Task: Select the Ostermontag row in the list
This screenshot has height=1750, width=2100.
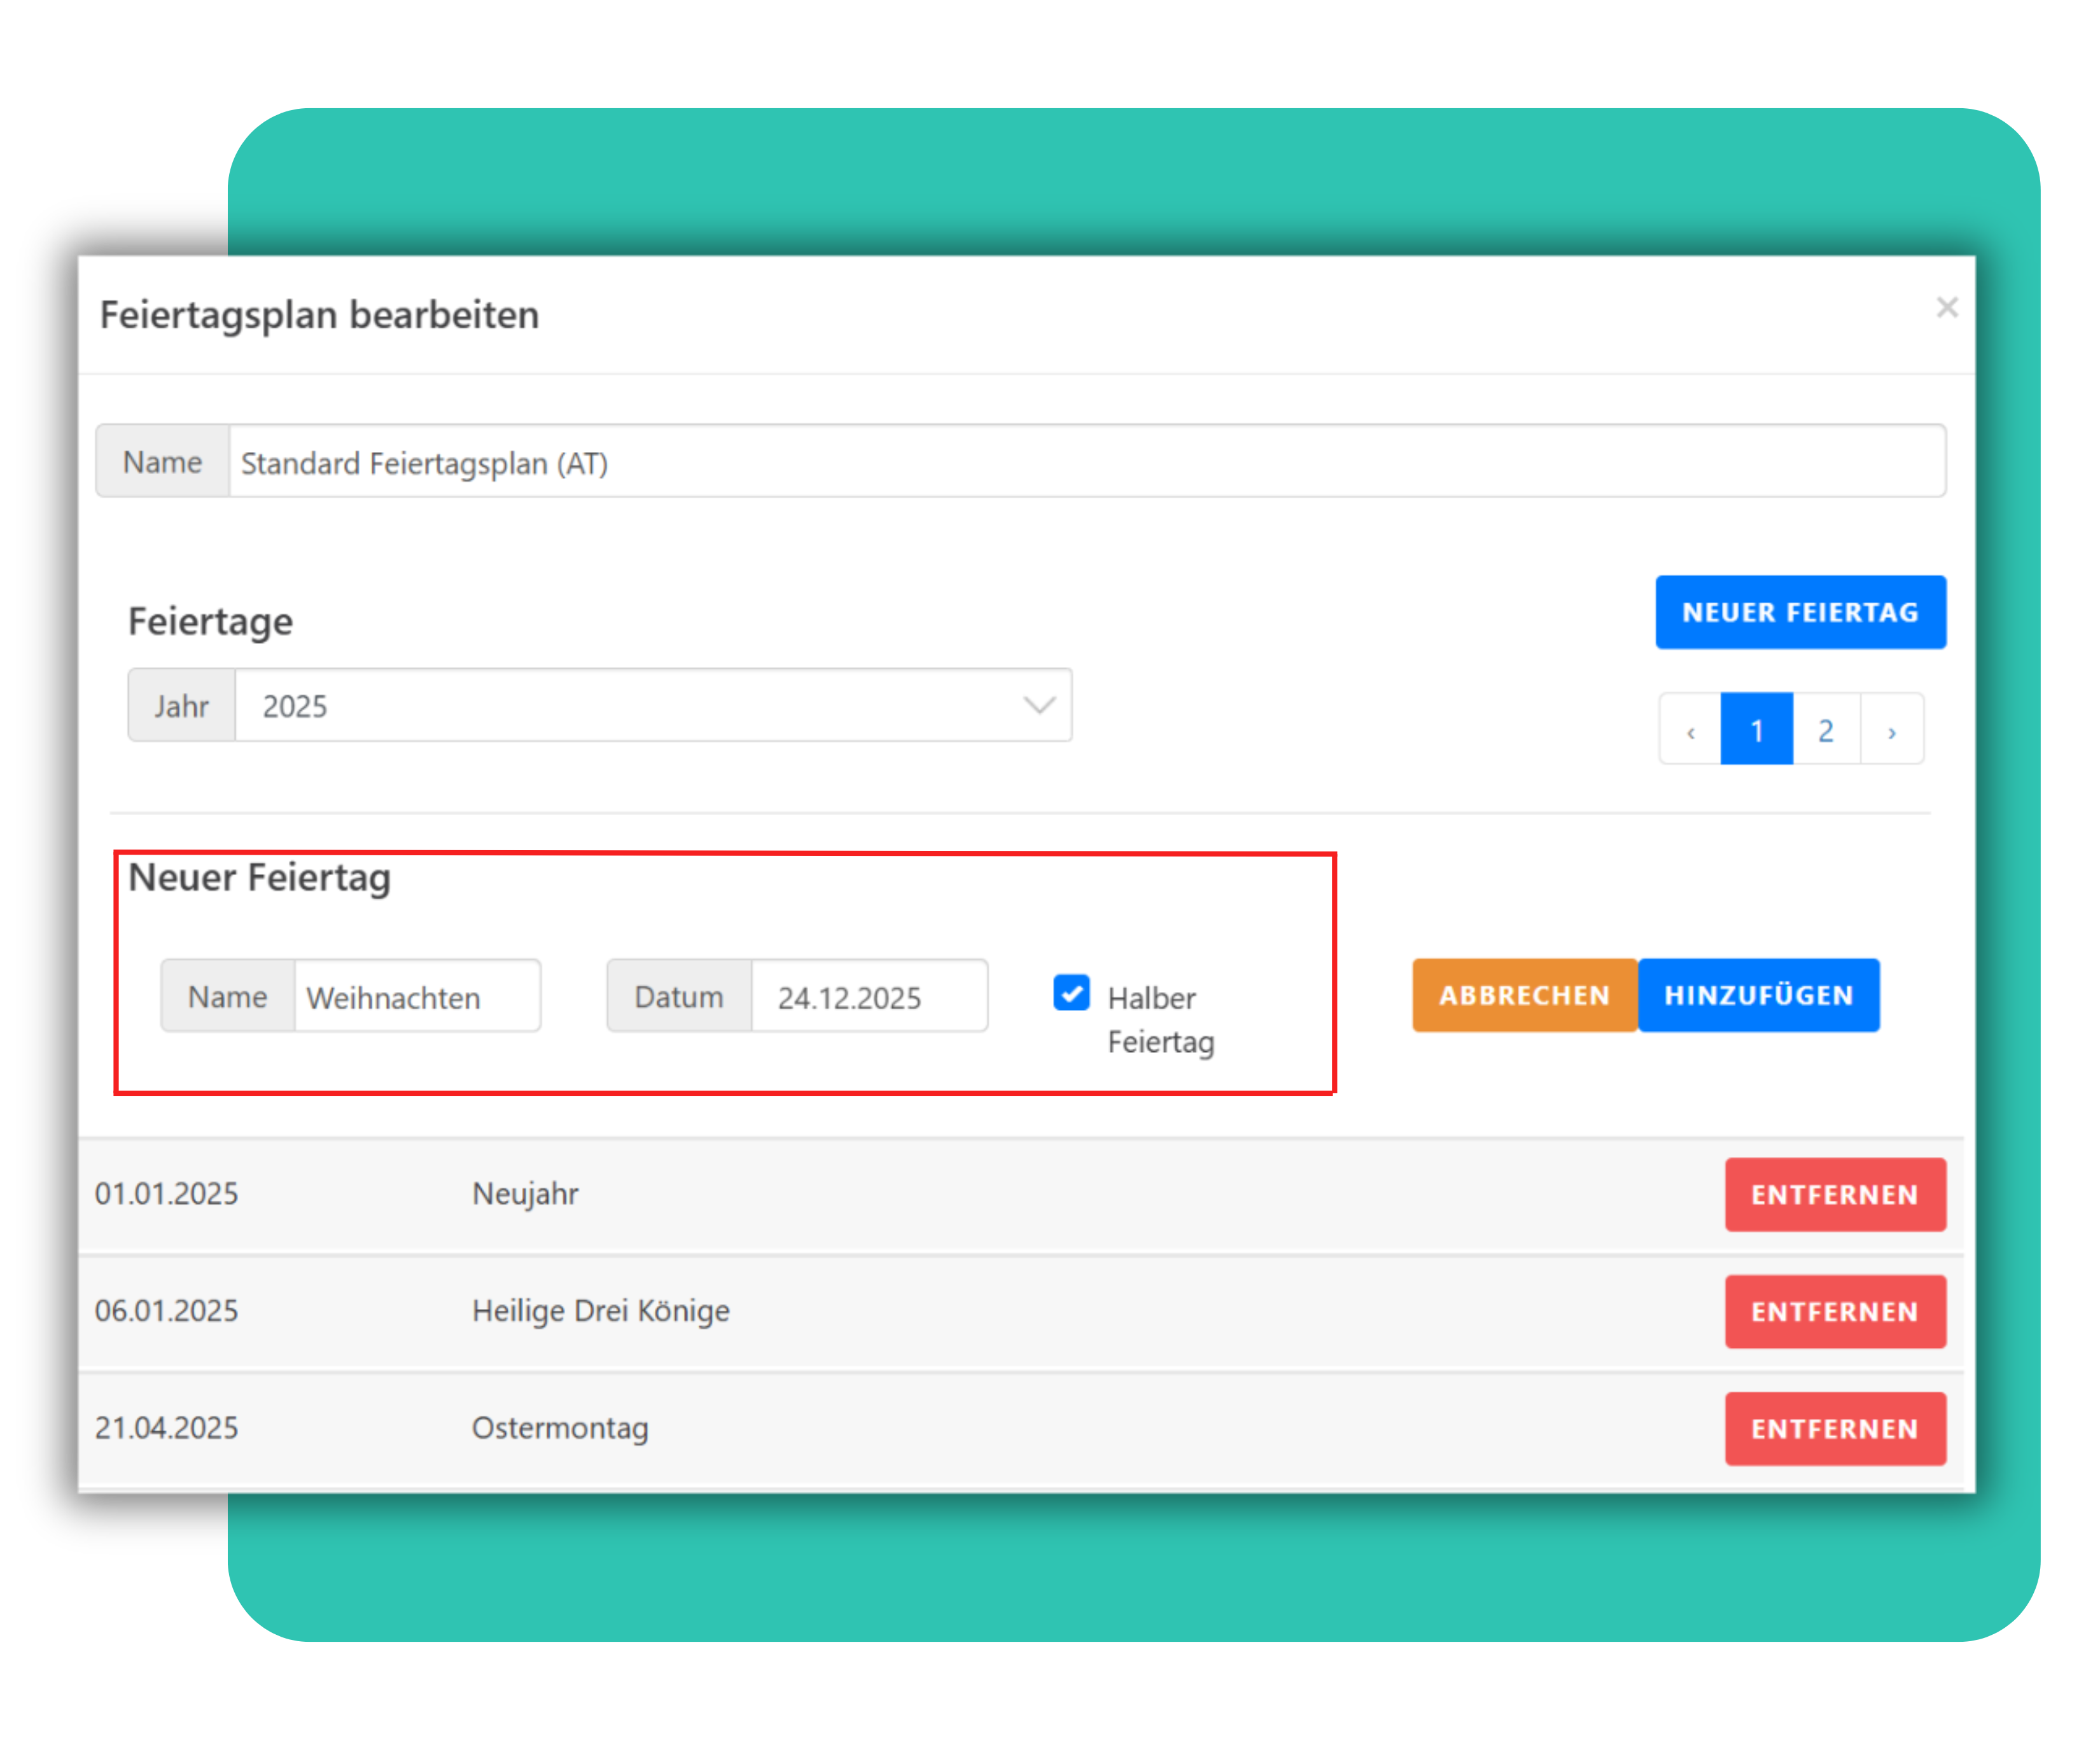Action: [560, 1428]
